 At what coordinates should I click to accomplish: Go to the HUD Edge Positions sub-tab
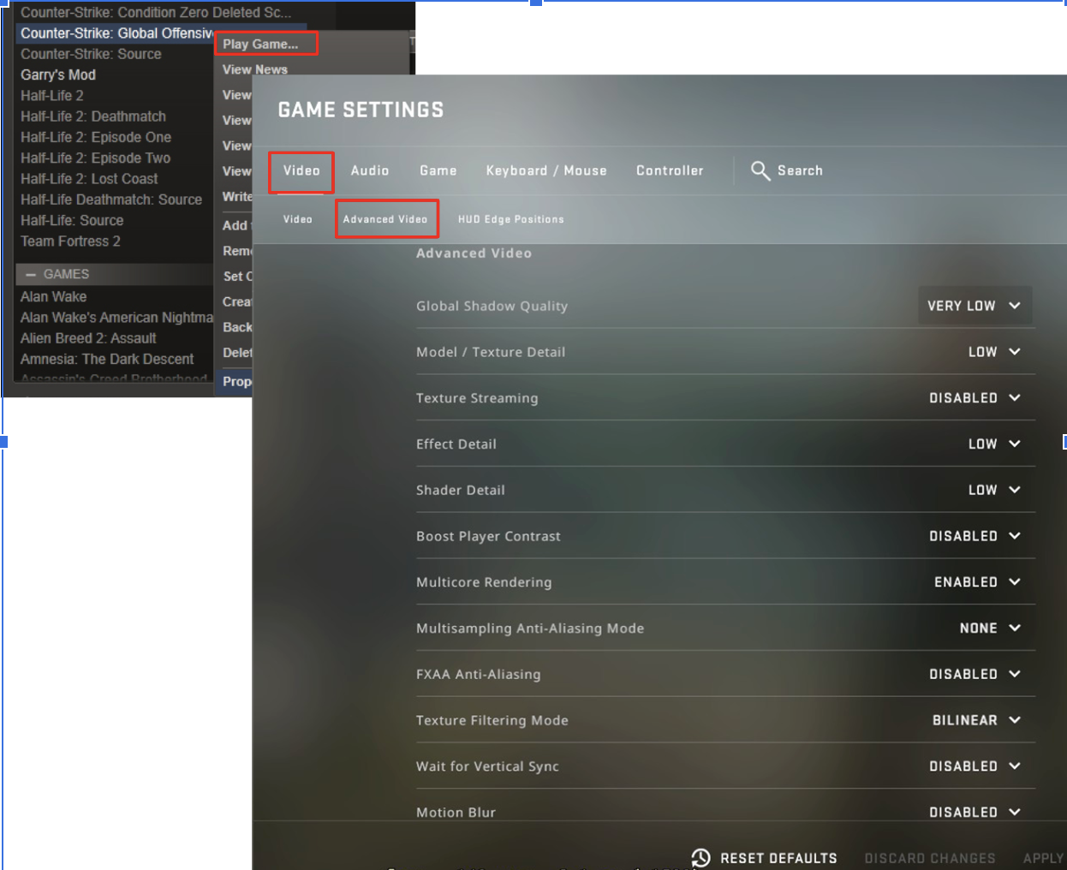(511, 219)
